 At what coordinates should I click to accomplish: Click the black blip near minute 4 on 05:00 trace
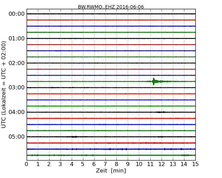click(x=74, y=137)
